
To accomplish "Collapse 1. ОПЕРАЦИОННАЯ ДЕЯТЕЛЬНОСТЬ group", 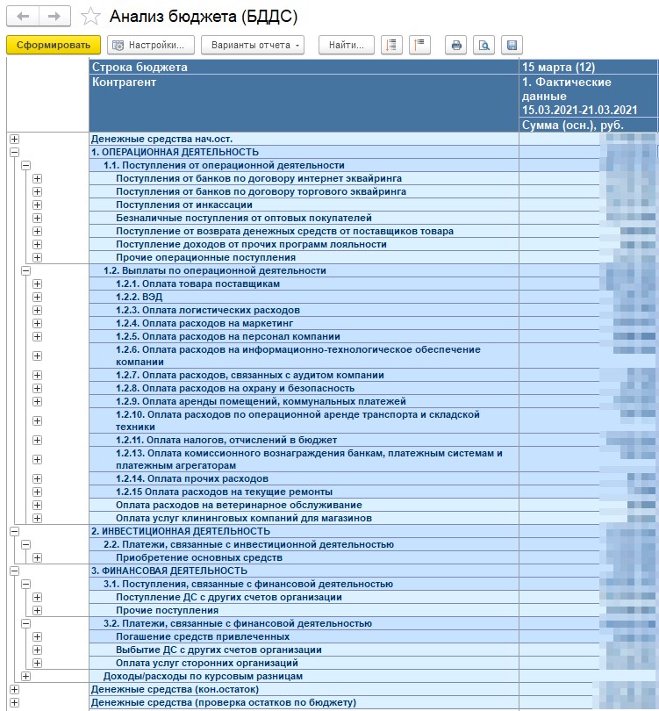I will [x=15, y=153].
